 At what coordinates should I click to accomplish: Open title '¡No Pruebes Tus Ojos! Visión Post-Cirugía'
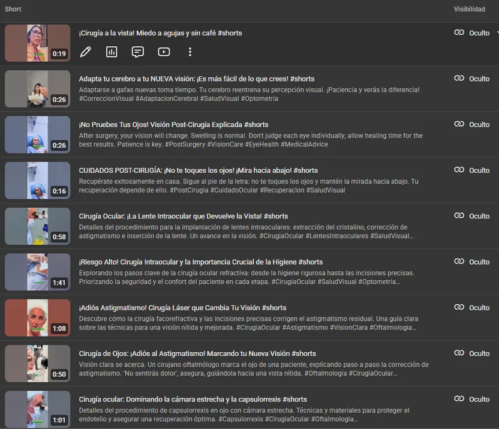click(174, 125)
